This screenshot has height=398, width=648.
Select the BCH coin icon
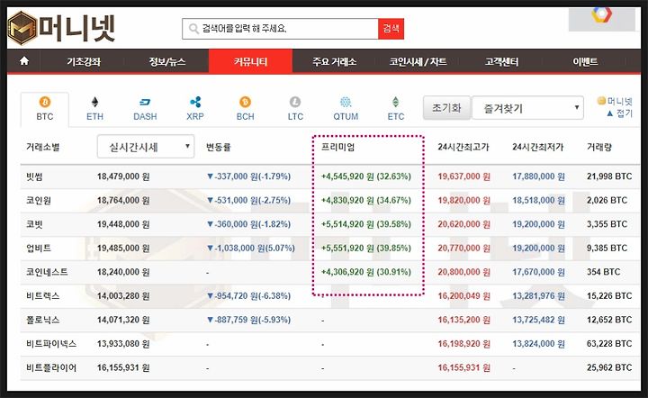tap(245, 102)
